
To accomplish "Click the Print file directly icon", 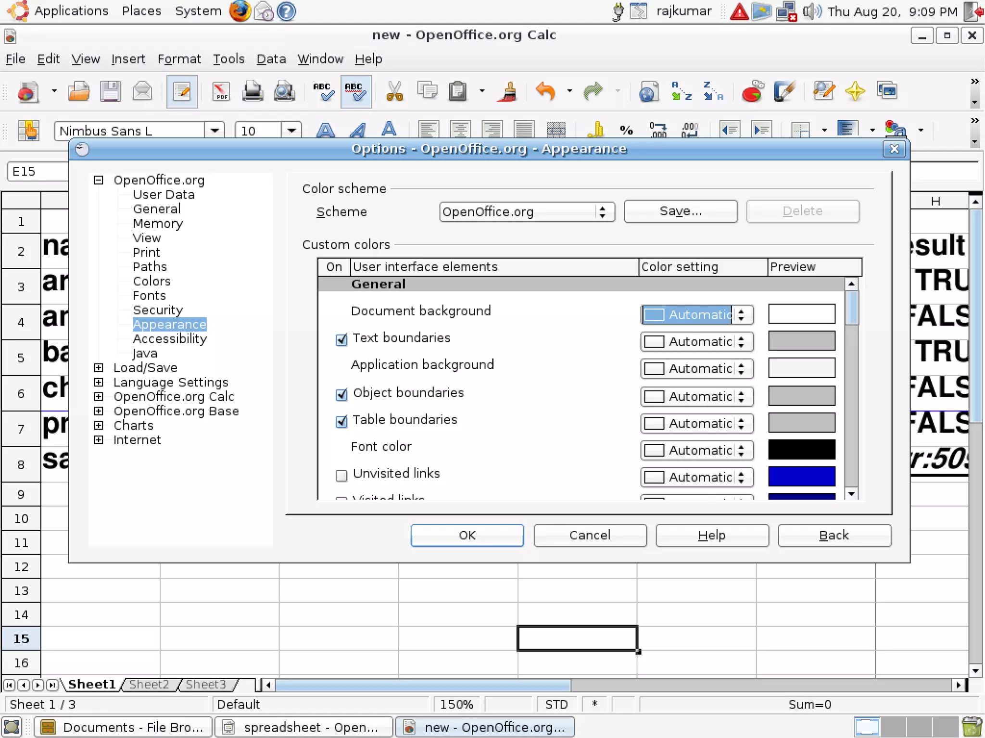I will [x=252, y=91].
